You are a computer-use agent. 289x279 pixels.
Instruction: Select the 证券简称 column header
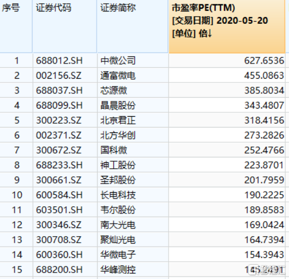(132, 27)
